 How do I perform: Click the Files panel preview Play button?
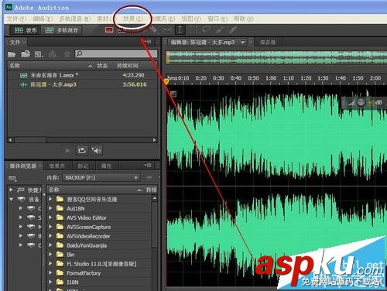(67, 150)
